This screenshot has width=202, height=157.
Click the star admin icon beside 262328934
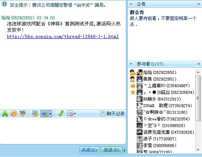point(133,92)
